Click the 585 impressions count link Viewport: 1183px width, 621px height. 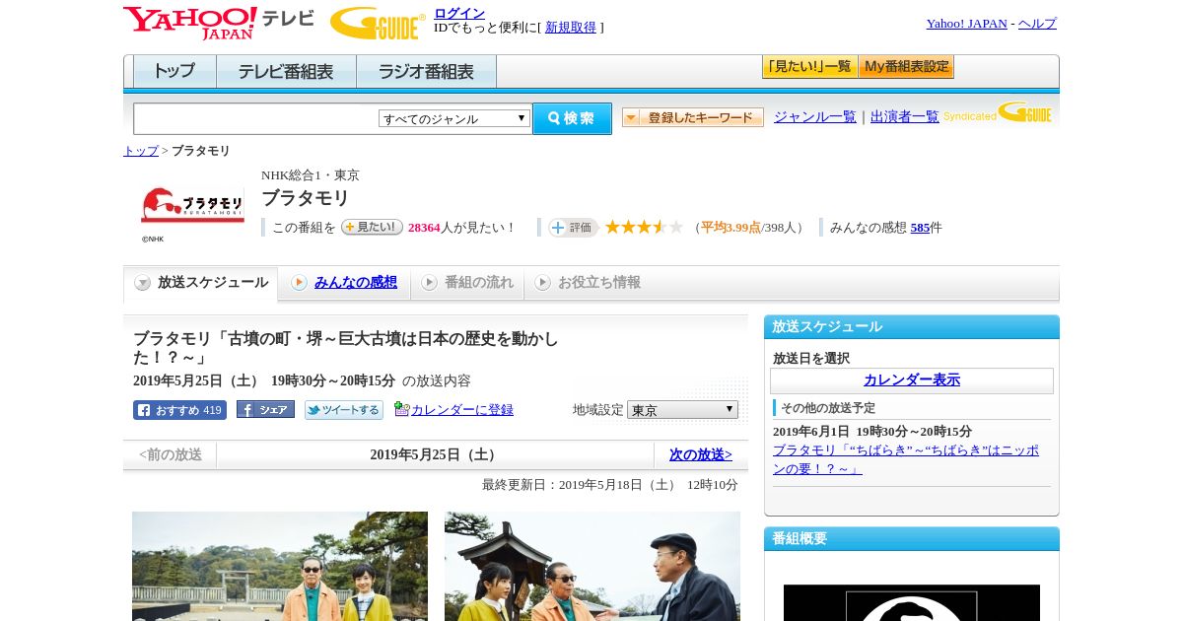pos(920,228)
